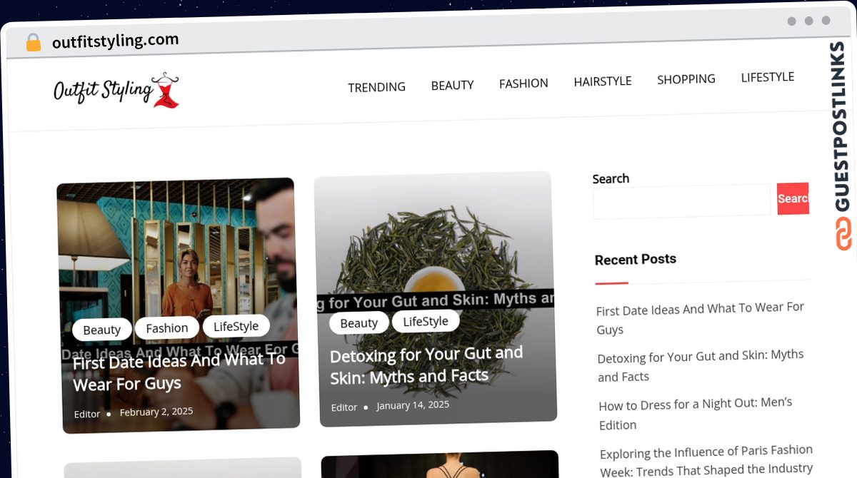Image resolution: width=857 pixels, height=478 pixels.
Task: Open the SHOPPING menu item
Action: (x=686, y=79)
